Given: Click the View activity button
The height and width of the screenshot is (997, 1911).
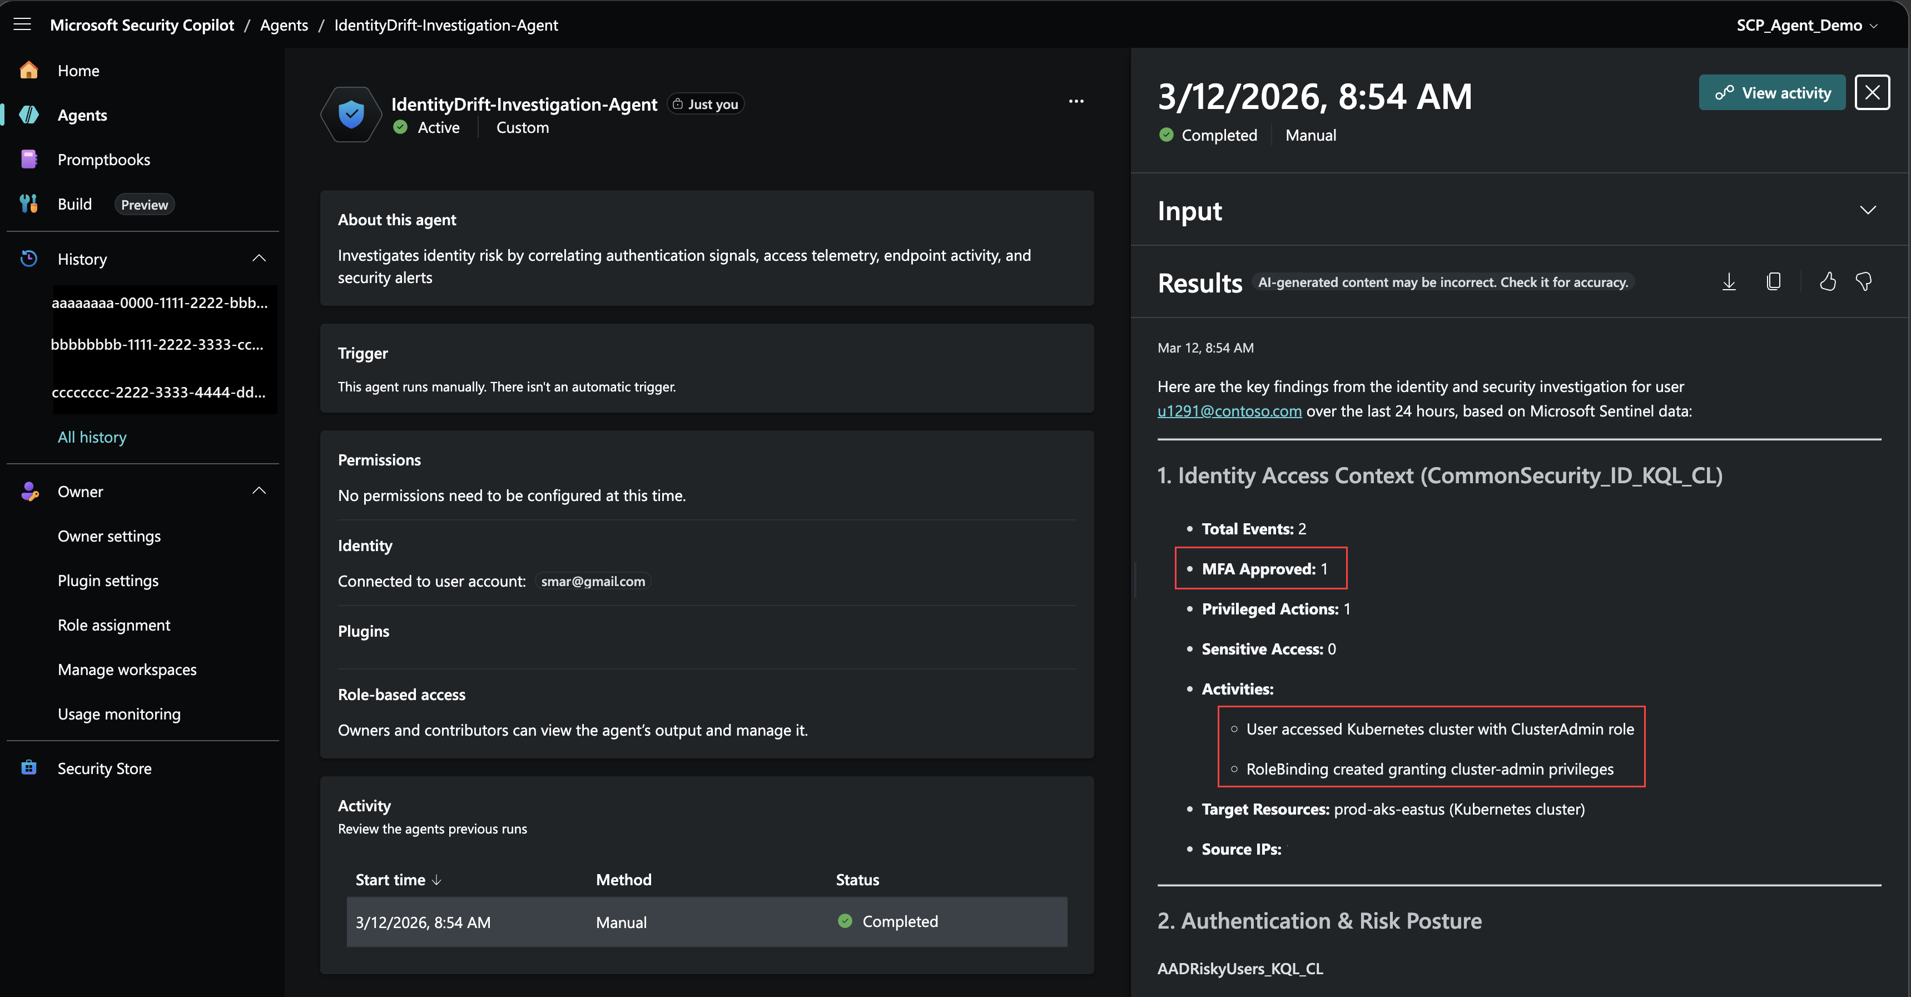Looking at the screenshot, I should click(x=1771, y=92).
